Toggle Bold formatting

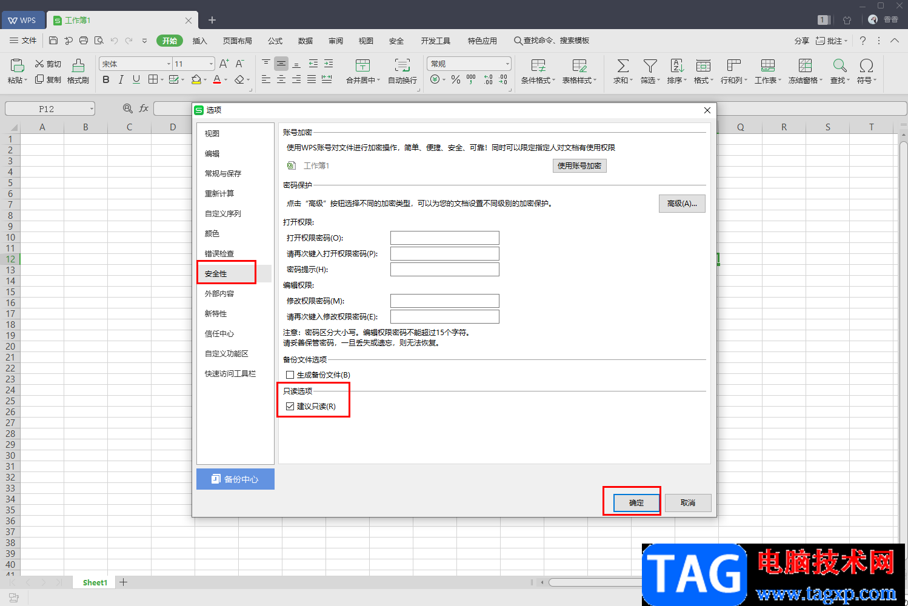tap(106, 79)
